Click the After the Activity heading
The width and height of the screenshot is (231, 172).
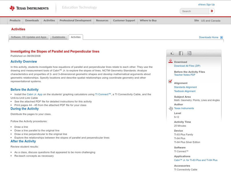(23, 141)
